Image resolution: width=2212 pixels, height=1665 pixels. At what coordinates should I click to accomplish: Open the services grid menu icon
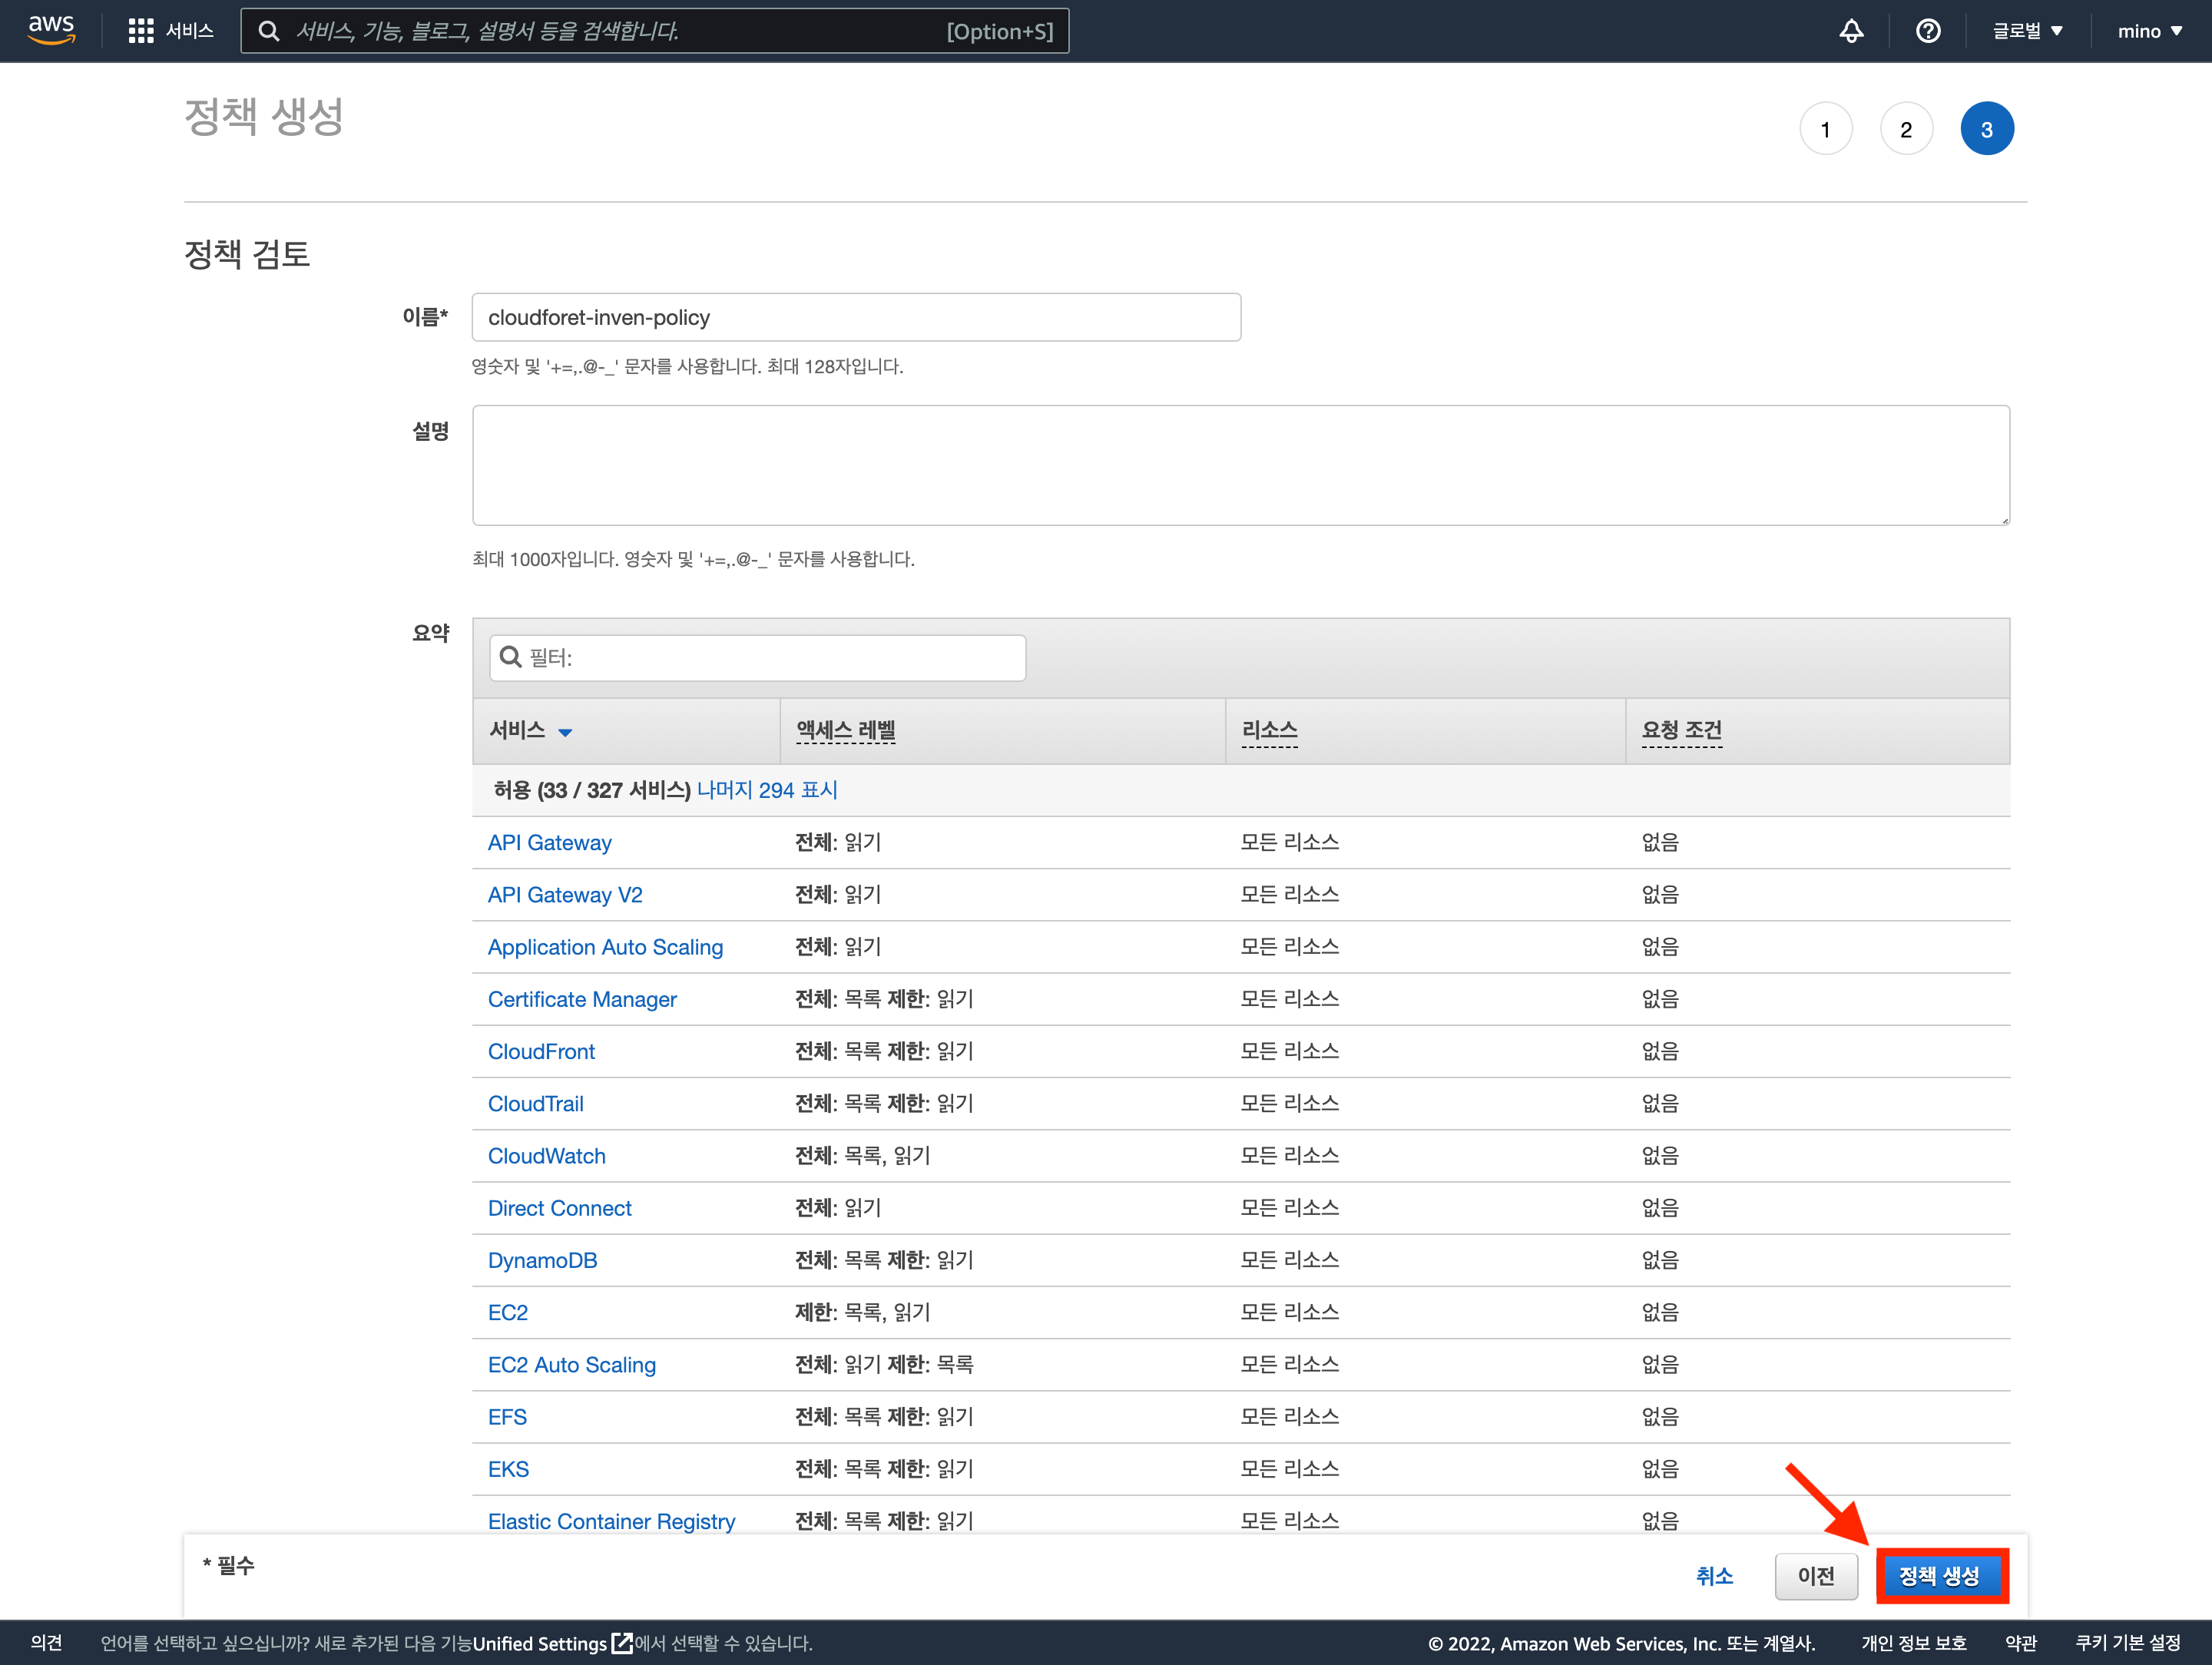click(141, 31)
